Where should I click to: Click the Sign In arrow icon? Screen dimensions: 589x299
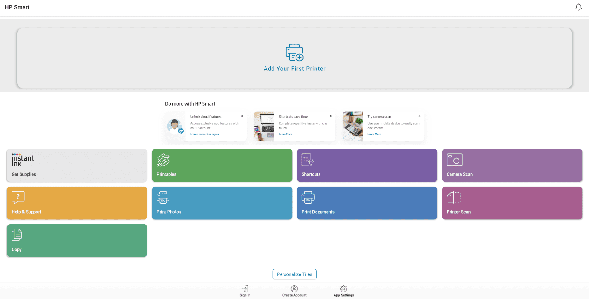point(245,289)
